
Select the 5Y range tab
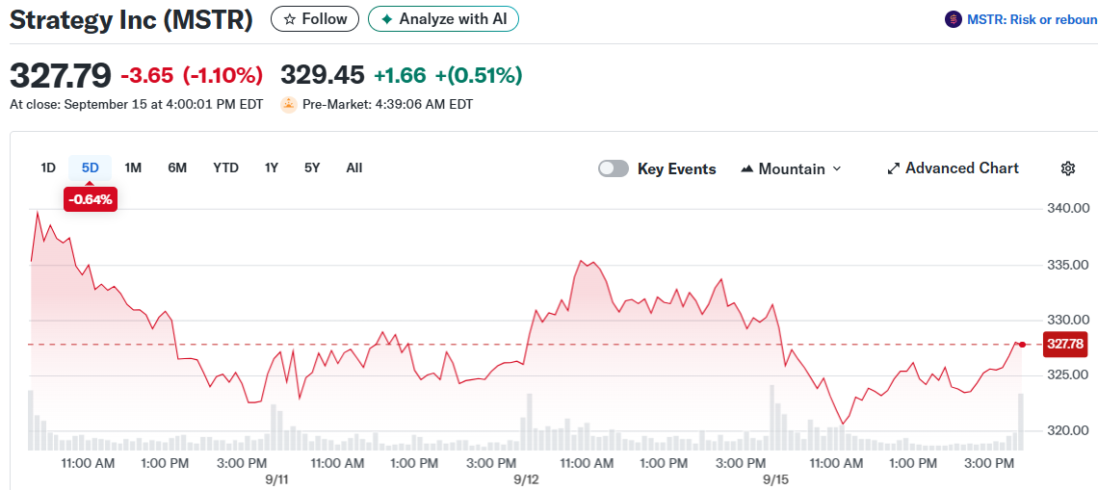click(312, 168)
